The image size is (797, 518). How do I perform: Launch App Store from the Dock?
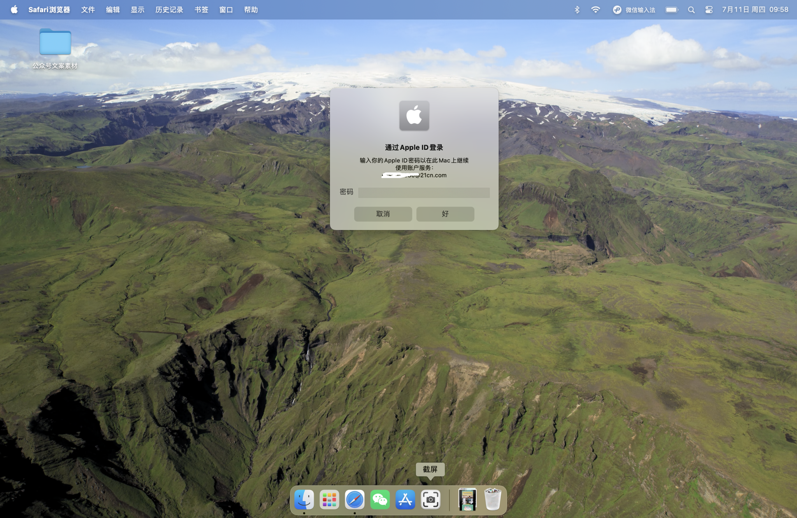tap(405, 500)
